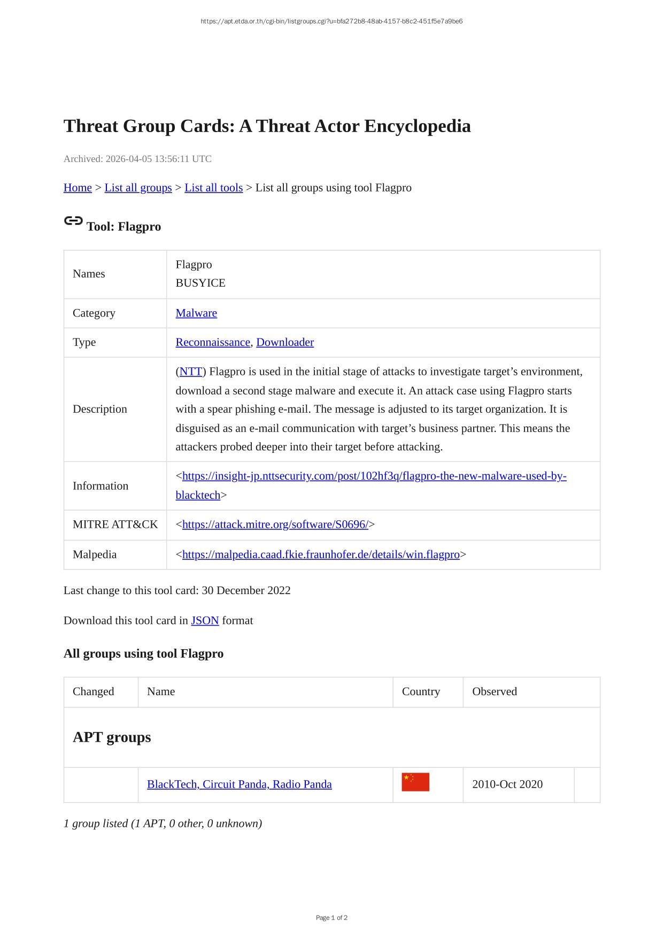
Task: Follow the NTT source link in Description
Action: [x=191, y=372]
